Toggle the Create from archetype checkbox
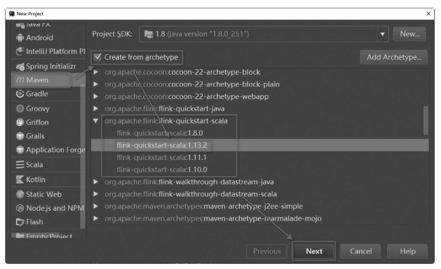 pyautogui.click(x=97, y=57)
